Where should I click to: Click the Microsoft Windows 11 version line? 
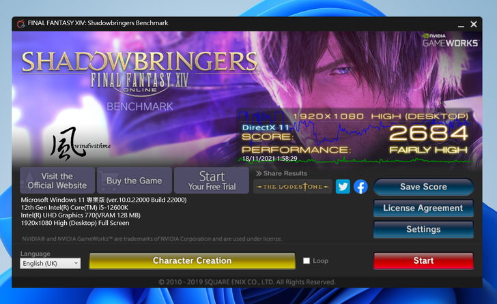(104, 200)
